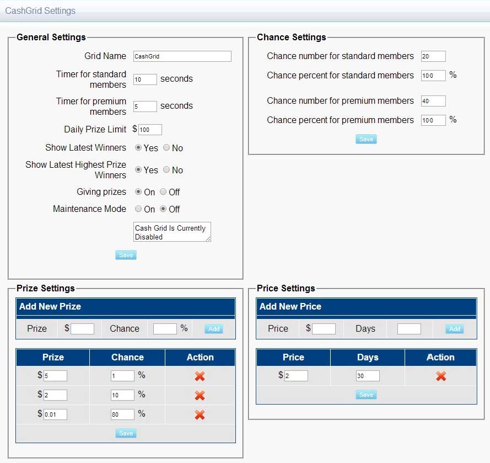Edit the Grid Name field
This screenshot has width=490, height=463.
(x=182, y=56)
